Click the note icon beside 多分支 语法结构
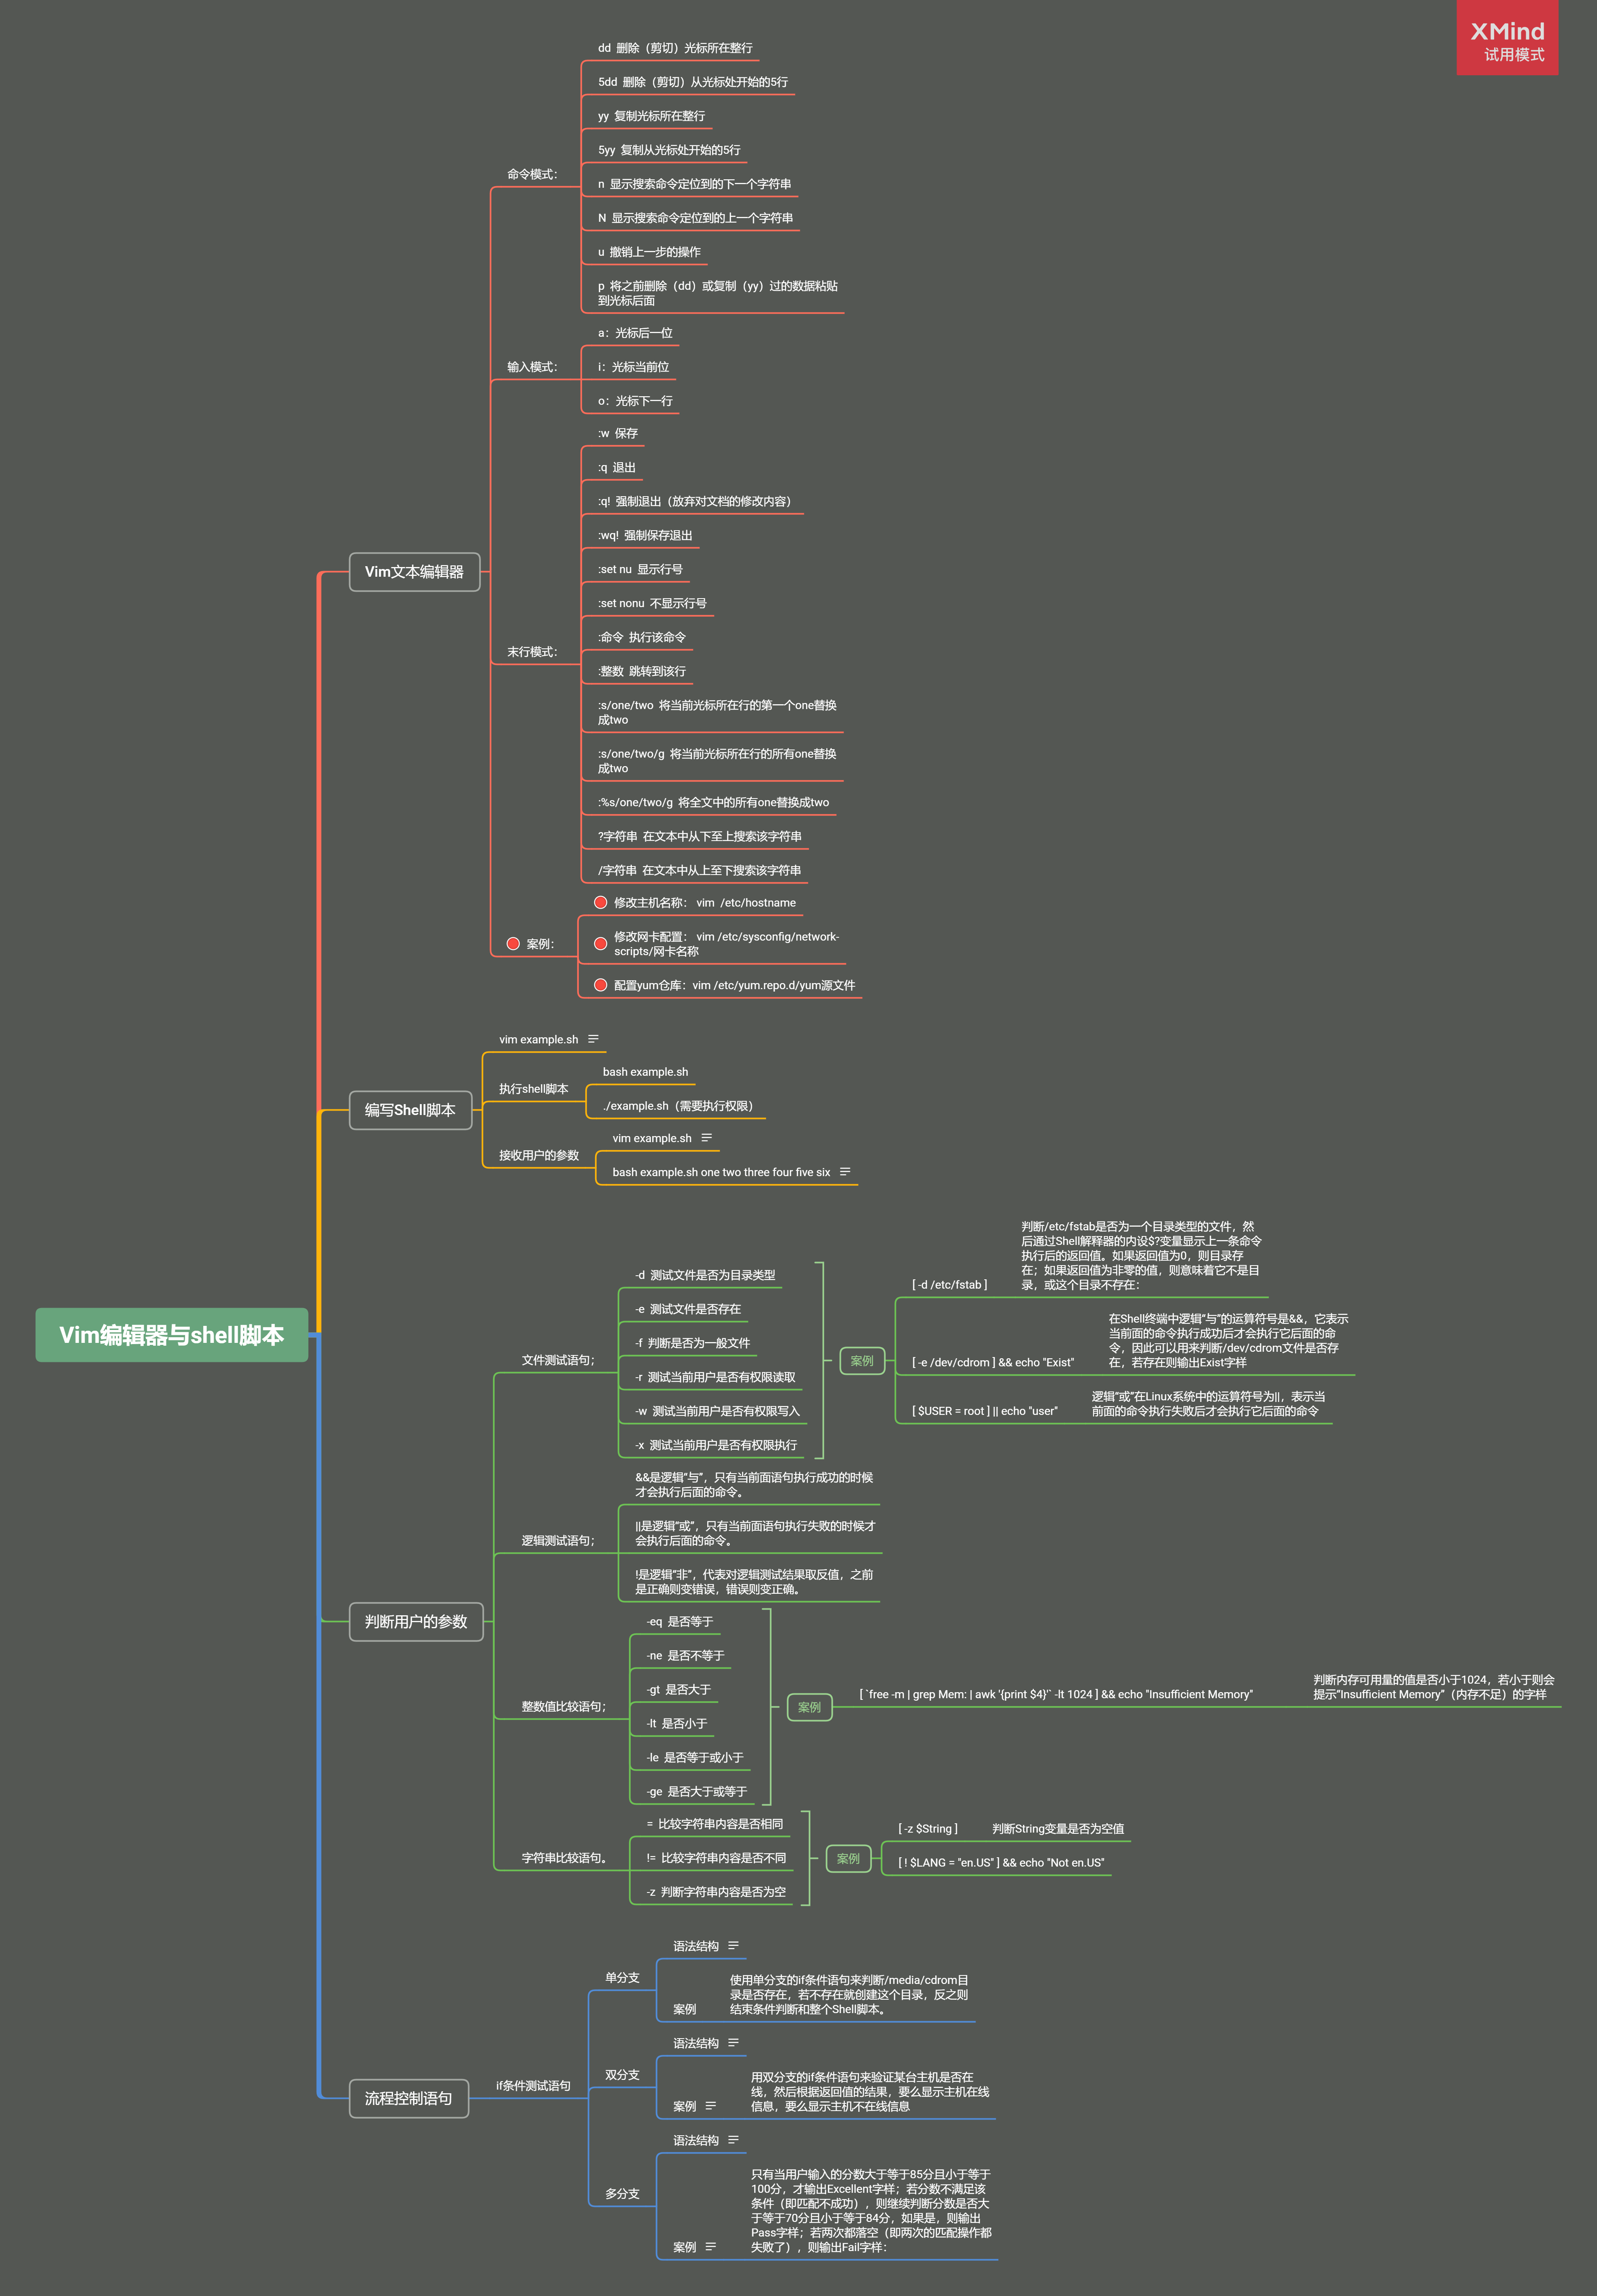The height and width of the screenshot is (2296, 1597). [733, 2140]
